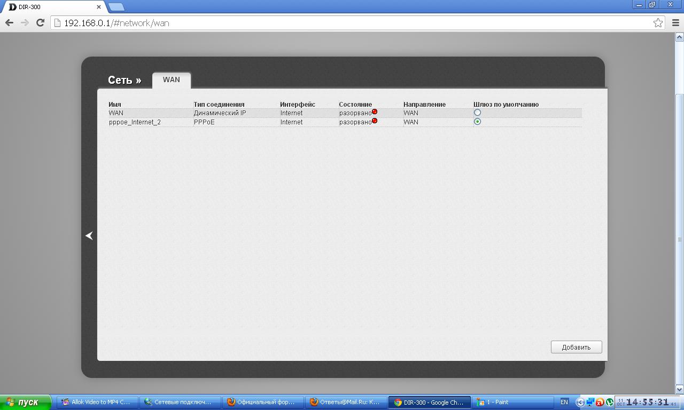Show hidden tray icons with the chevron

580,403
